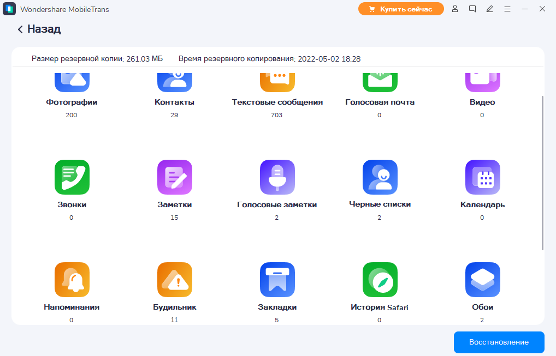556x356 pixels.
Task: Click the Будильник label
Action: point(174,307)
